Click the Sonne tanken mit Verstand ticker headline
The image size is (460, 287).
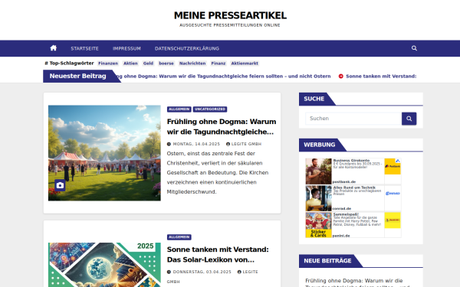(381, 76)
